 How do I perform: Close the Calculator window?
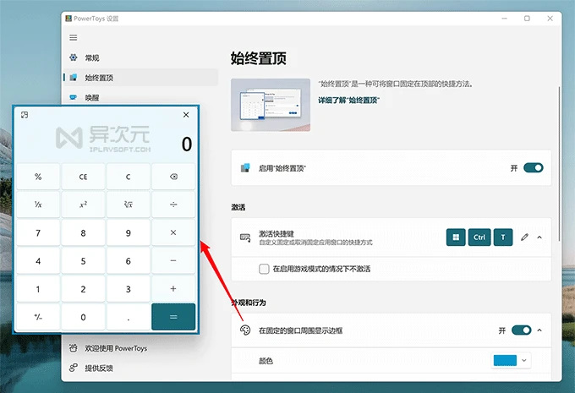186,115
